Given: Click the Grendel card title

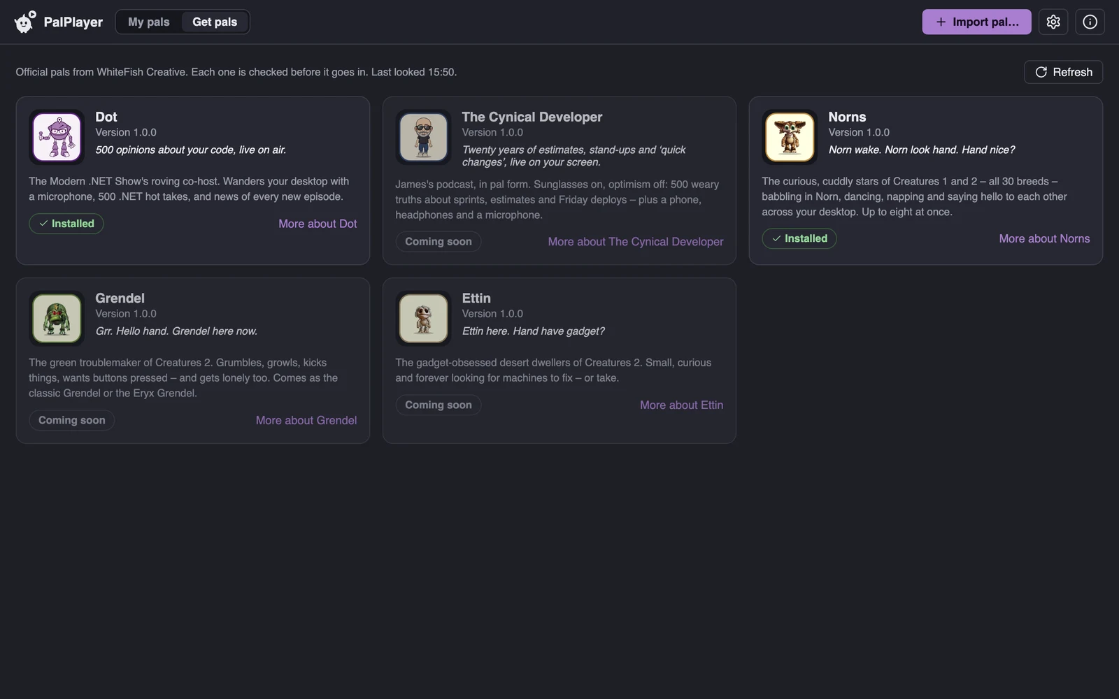Looking at the screenshot, I should (x=120, y=298).
